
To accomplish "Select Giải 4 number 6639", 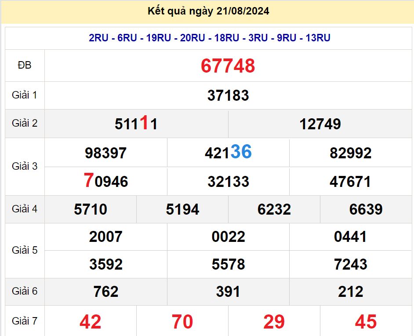I will point(366,209).
